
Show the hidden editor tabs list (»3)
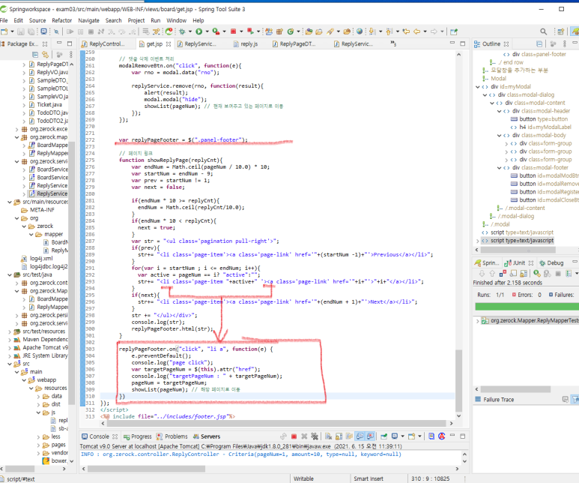393,43
